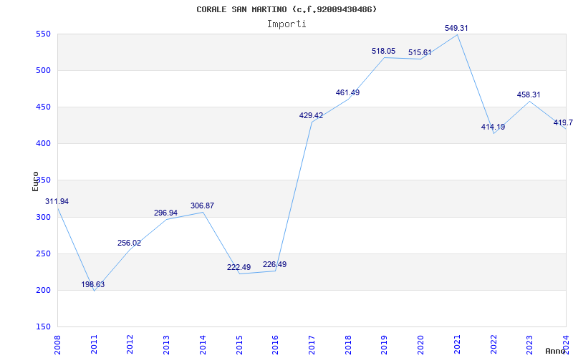
Task: Click the 200 y-axis tick label
Action: pos(43,291)
